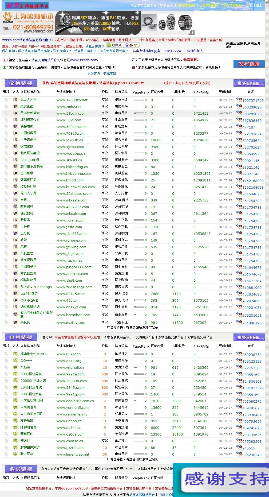Open QQ chat icon beside 986298248
The height and width of the screenshot is (497, 269).
(239, 454)
